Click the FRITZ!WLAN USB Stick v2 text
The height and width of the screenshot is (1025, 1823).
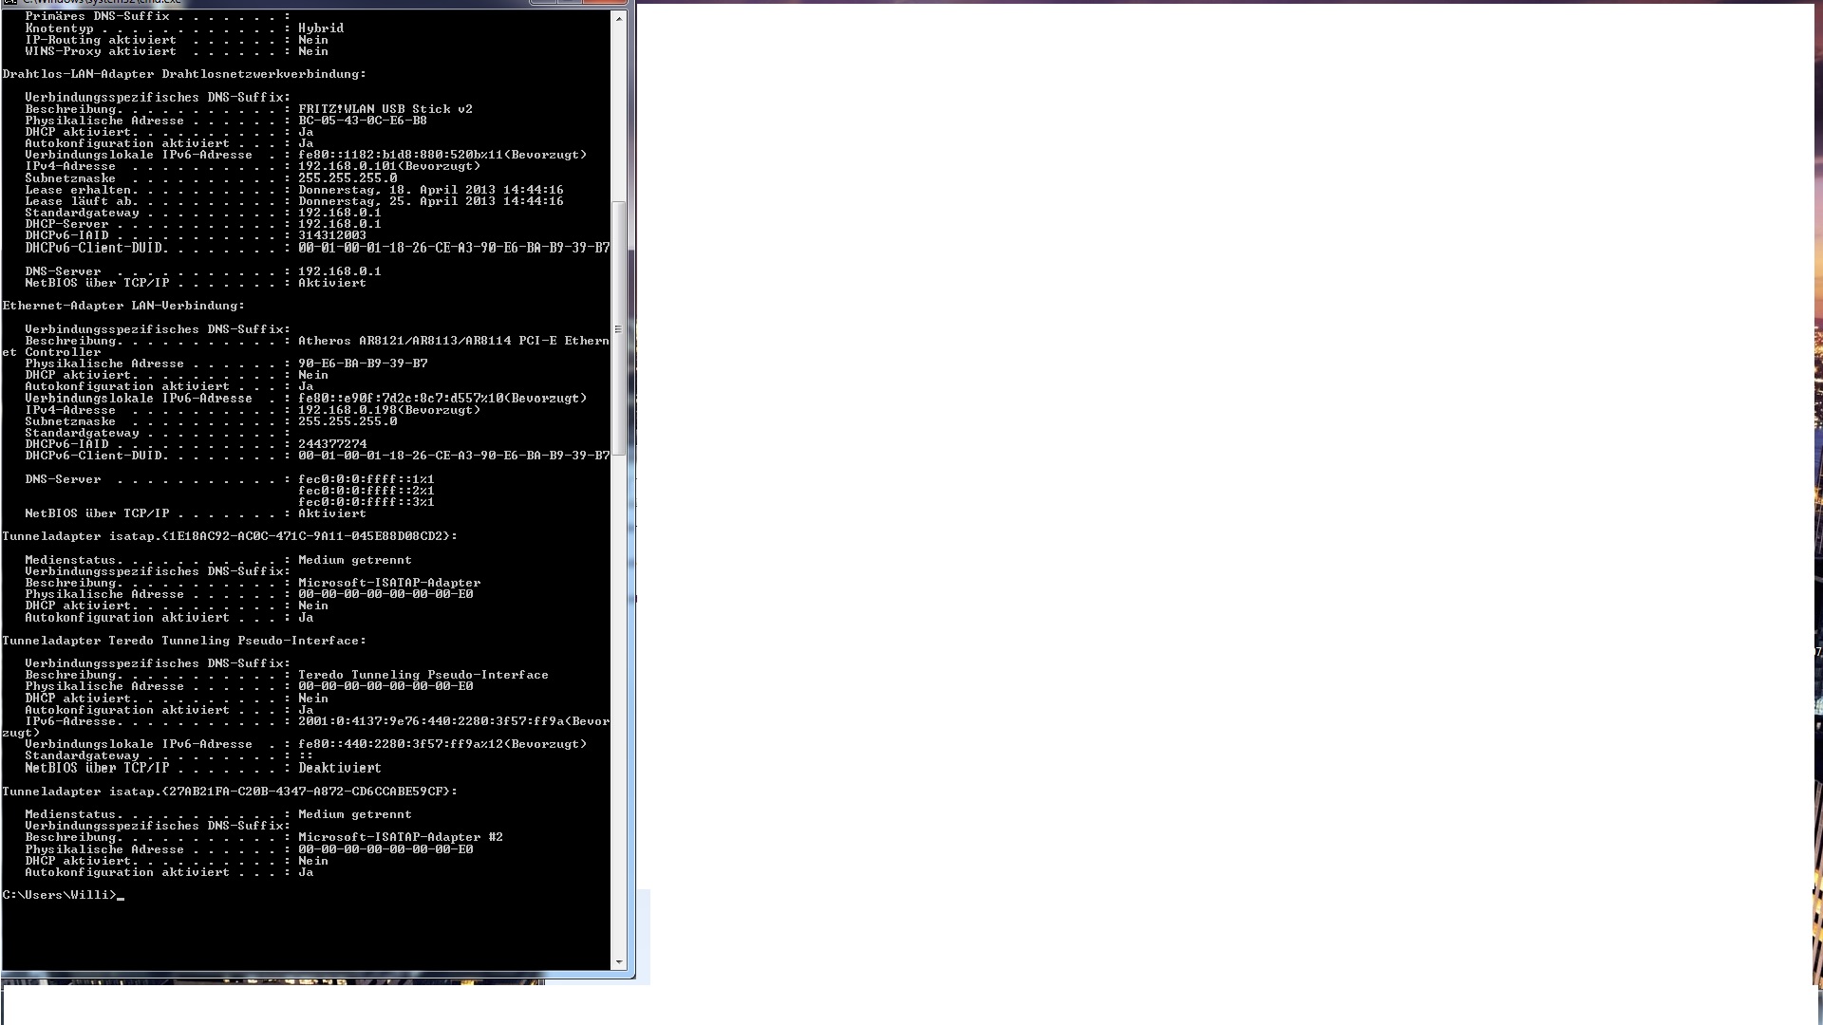click(x=385, y=109)
